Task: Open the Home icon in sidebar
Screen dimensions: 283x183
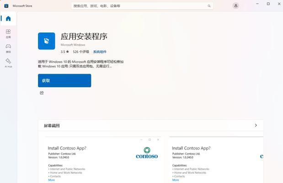Action: (x=8, y=18)
